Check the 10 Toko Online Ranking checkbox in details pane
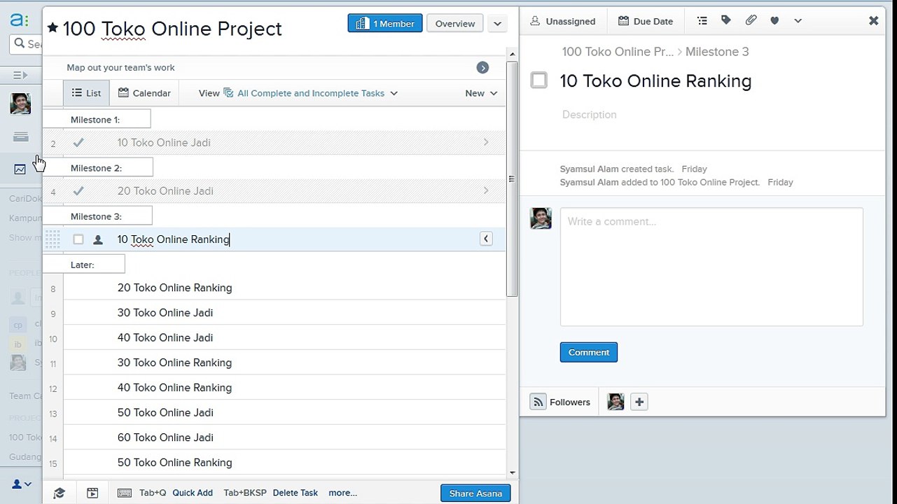The height and width of the screenshot is (504, 897). point(539,80)
